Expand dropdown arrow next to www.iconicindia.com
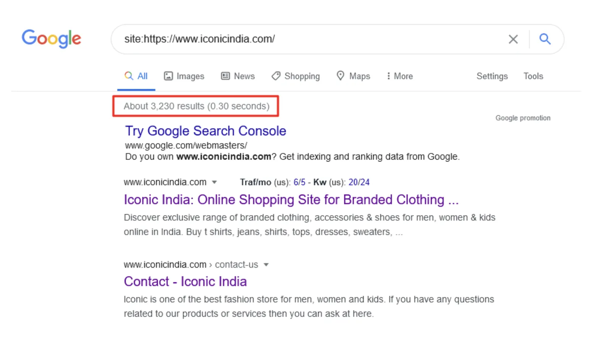Image resolution: width=611 pixels, height=345 pixels. tap(215, 182)
